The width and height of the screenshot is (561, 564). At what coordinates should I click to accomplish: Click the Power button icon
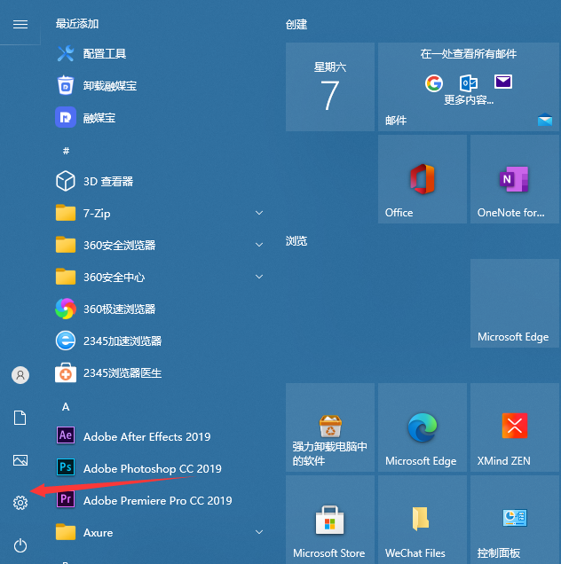point(20,545)
